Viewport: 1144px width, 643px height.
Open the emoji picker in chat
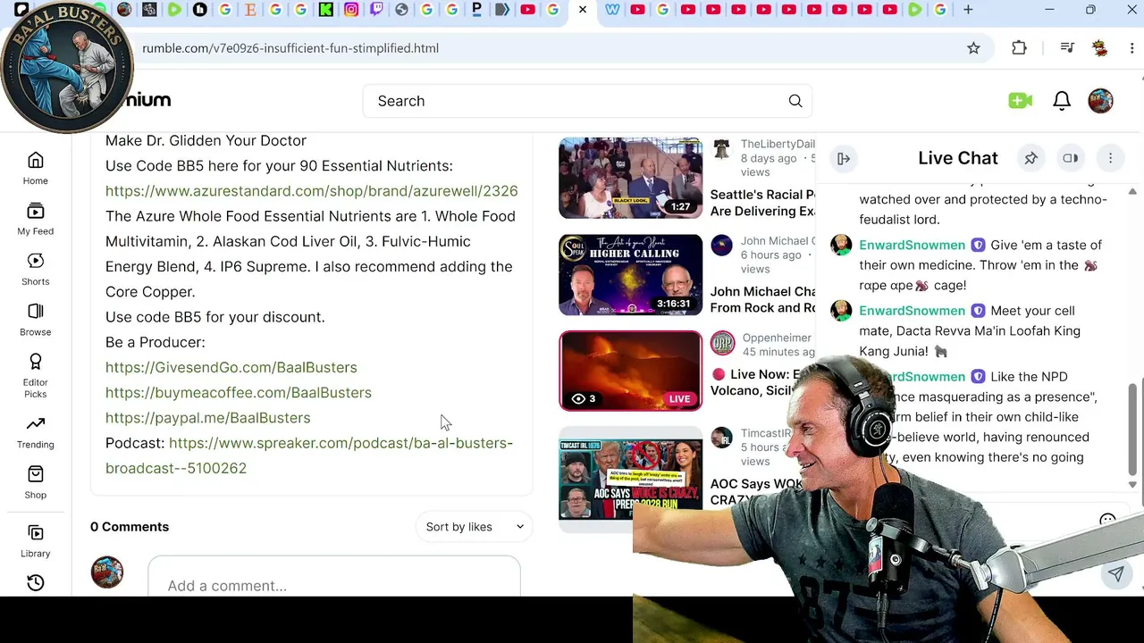1107,521
